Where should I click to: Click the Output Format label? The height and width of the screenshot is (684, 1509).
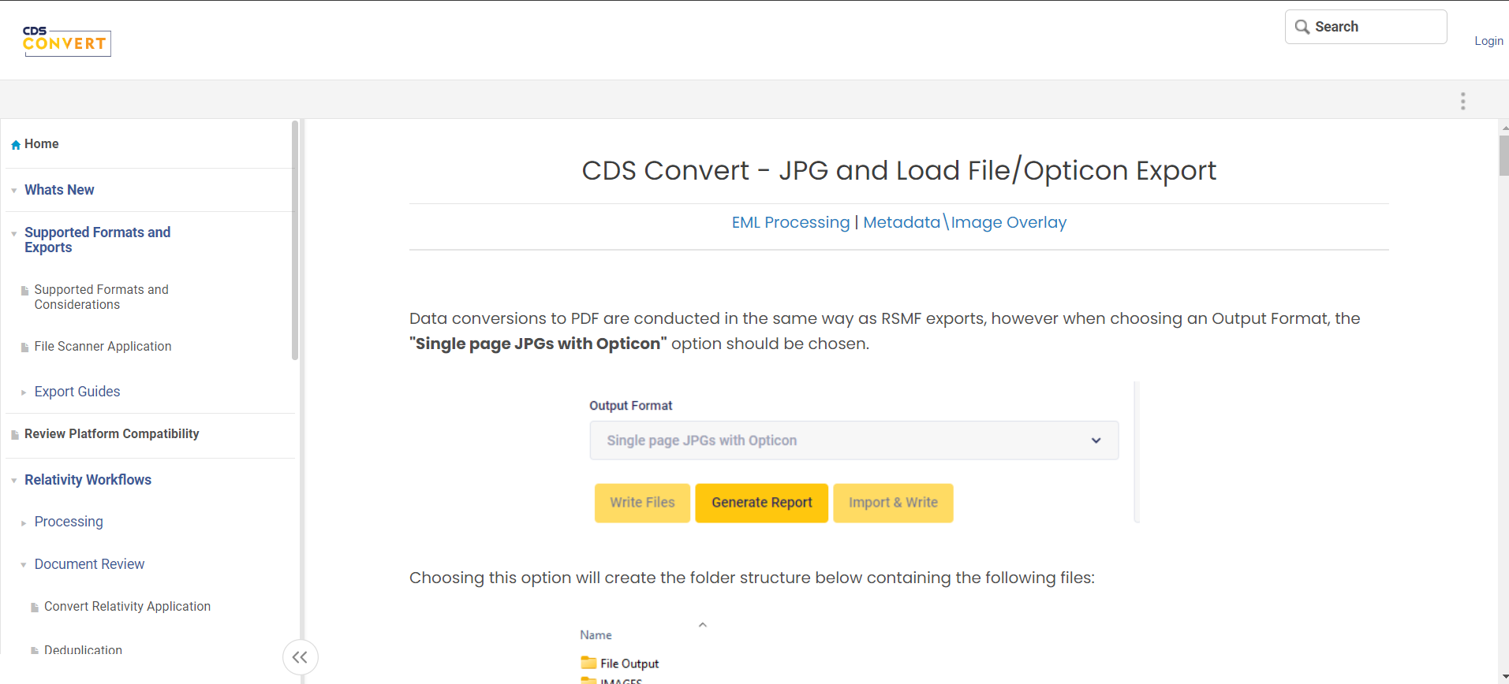[x=630, y=406]
